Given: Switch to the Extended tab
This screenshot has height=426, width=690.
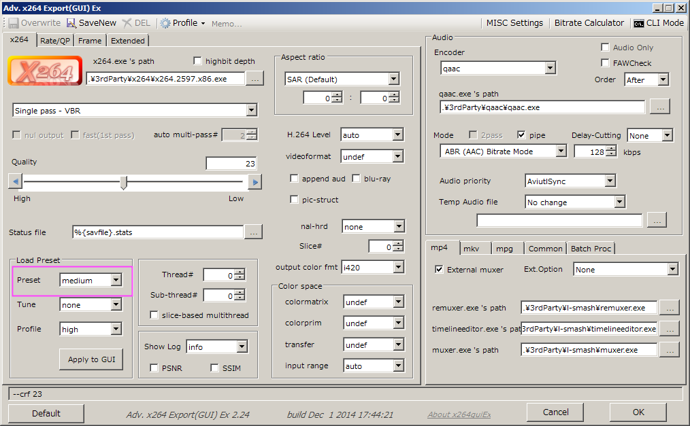Looking at the screenshot, I should pos(128,40).
